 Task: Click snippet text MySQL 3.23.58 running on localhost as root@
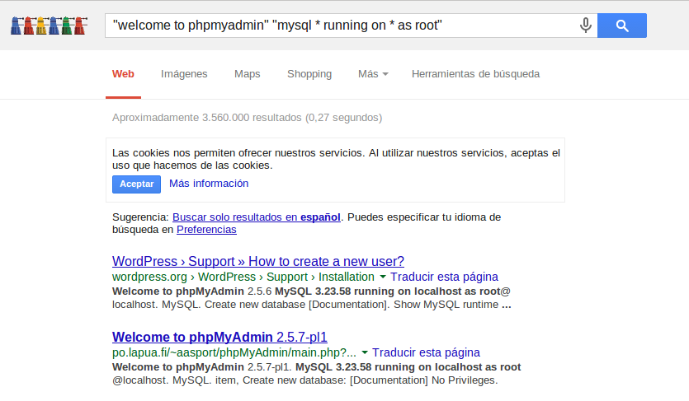click(393, 291)
